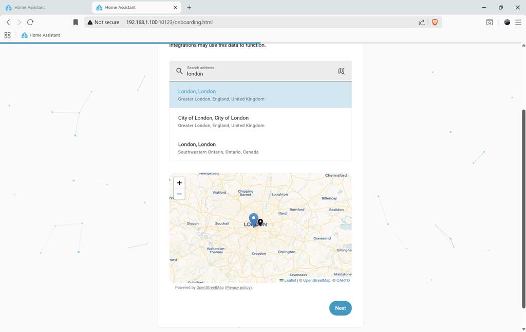
Task: Click Southall label on the map
Action: (x=222, y=223)
